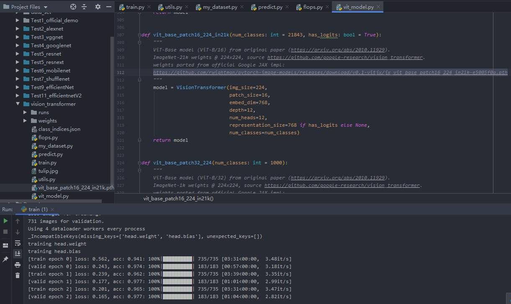
Task: Select vit_base_patch16_224_in21k.pth file in tree
Action: tap(76, 188)
